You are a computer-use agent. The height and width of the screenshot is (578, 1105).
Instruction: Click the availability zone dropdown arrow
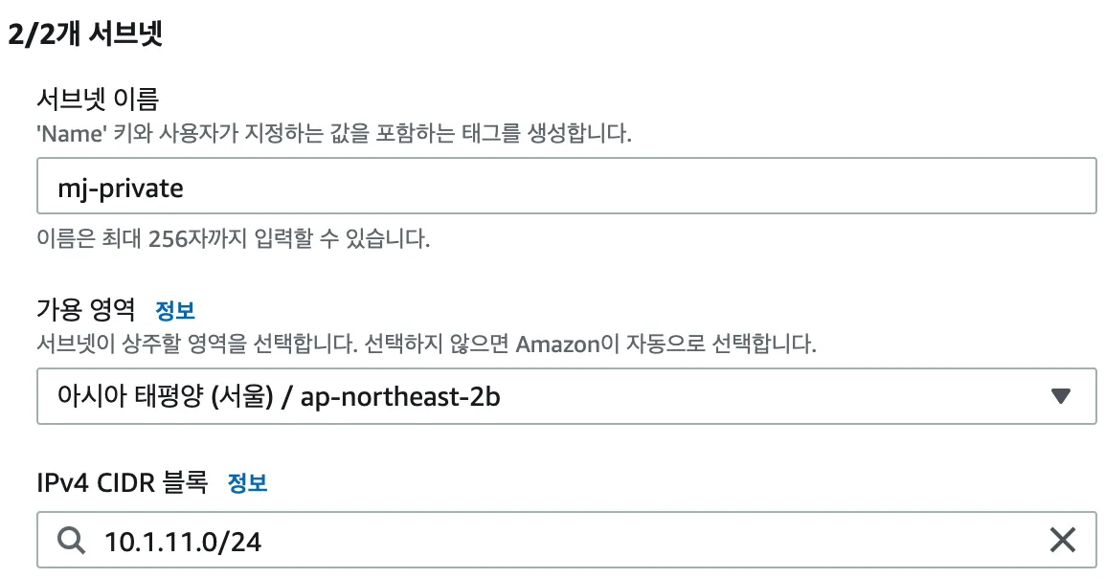(x=1061, y=395)
